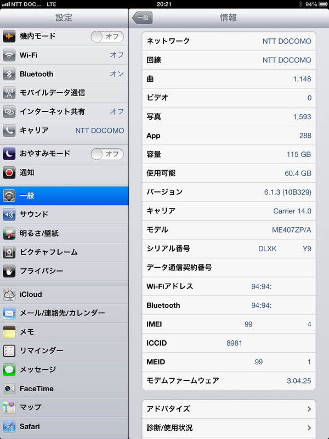329x439 pixels.
Task: Open メール/連絡先/カレンダー settings
Action: pos(64,313)
